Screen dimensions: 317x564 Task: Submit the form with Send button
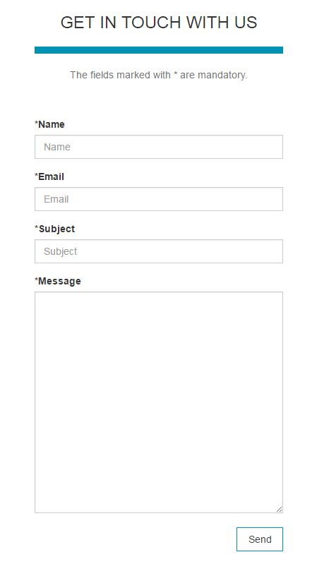pyautogui.click(x=260, y=539)
